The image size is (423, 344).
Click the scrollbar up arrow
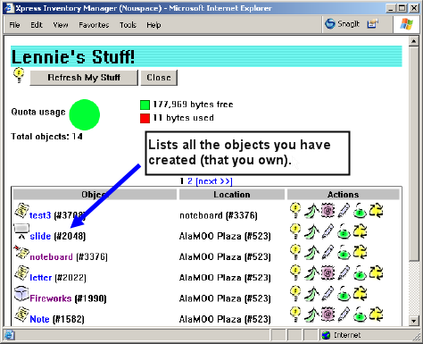pos(413,42)
